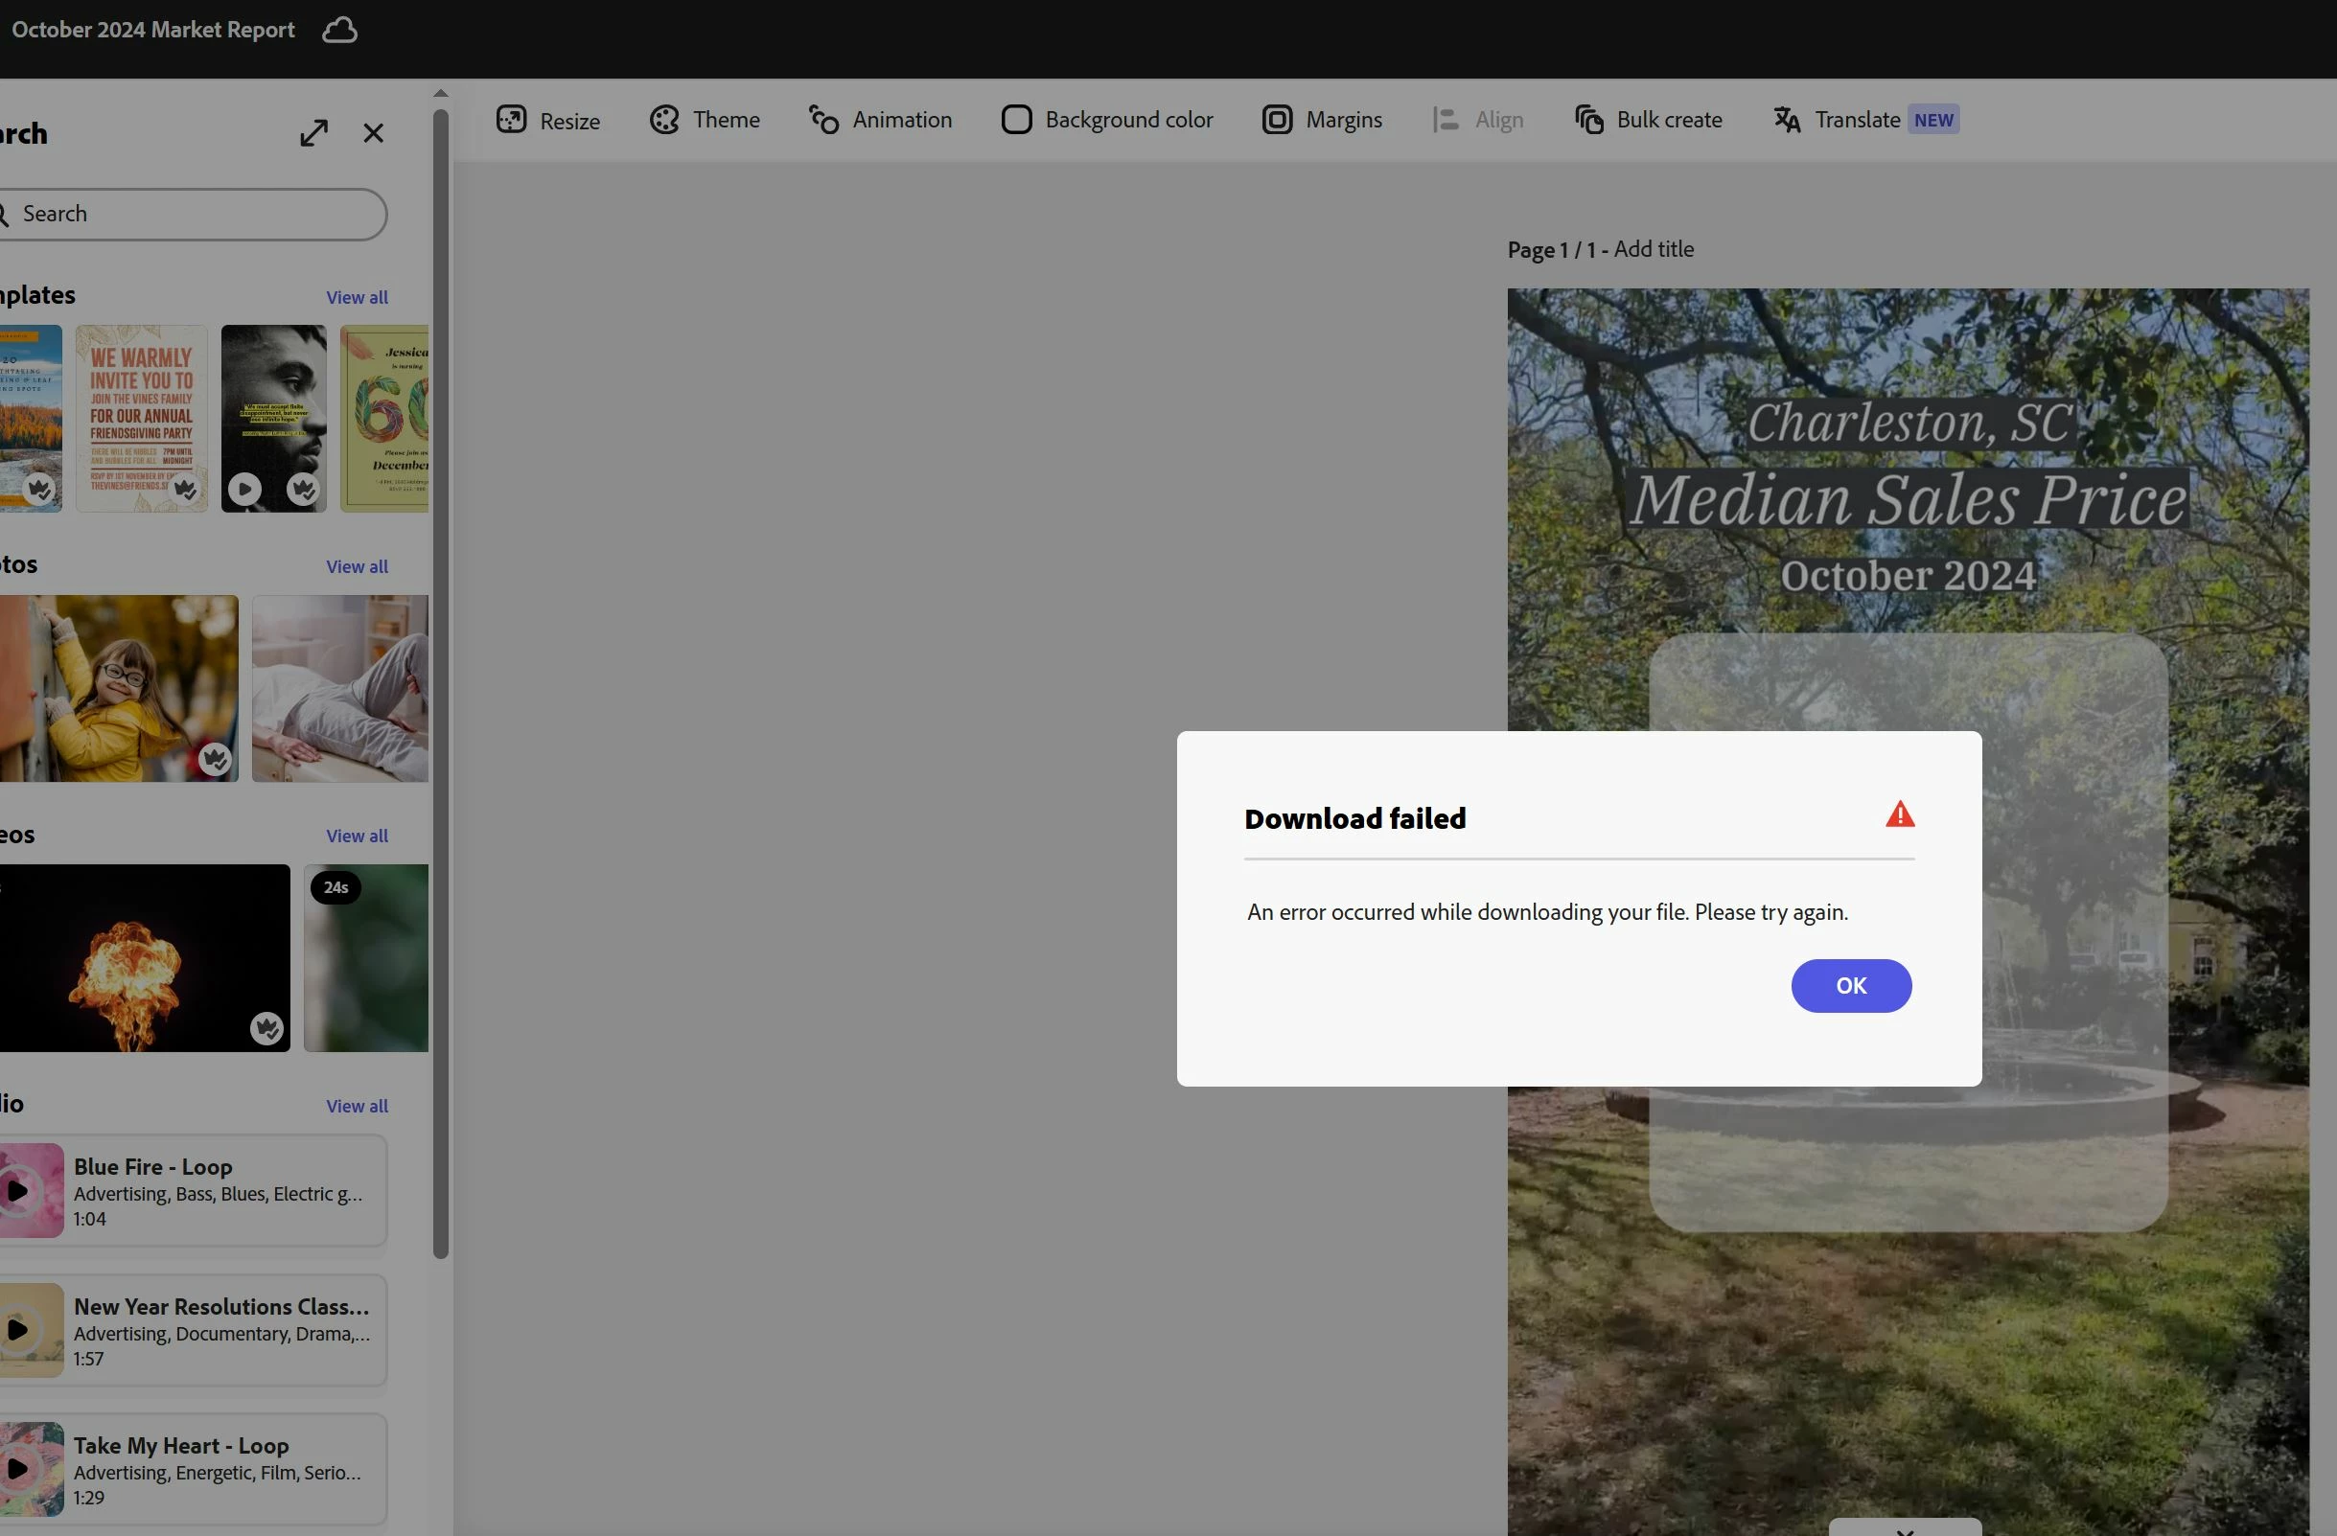Screen dimensions: 2337x1536
Task: Click the panel scroll-up arrow
Action: (x=441, y=93)
